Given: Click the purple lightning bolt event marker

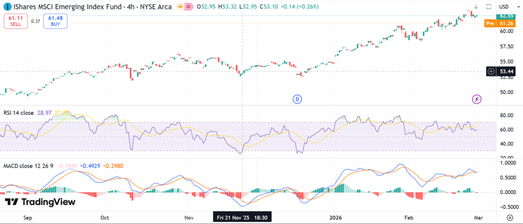Looking at the screenshot, I should click(x=476, y=98).
